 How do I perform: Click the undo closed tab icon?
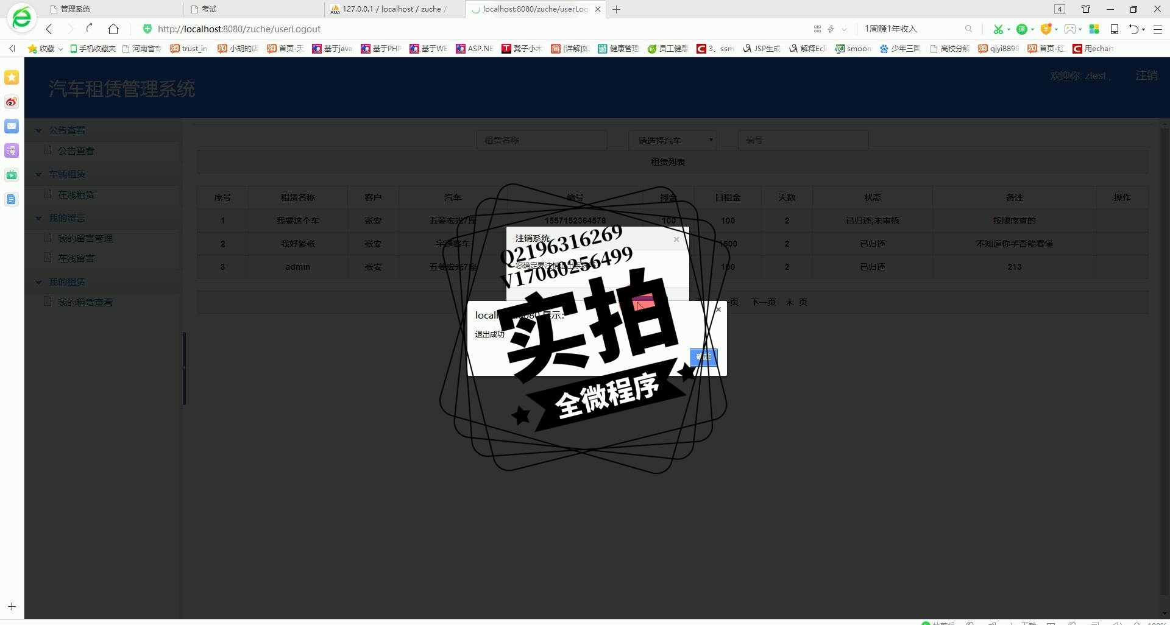click(1133, 29)
